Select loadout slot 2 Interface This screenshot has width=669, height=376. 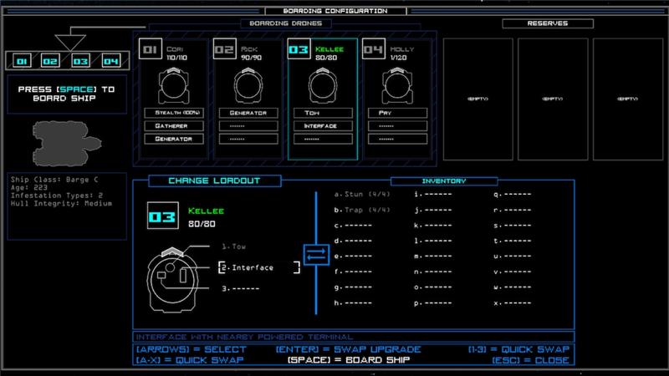click(x=258, y=267)
